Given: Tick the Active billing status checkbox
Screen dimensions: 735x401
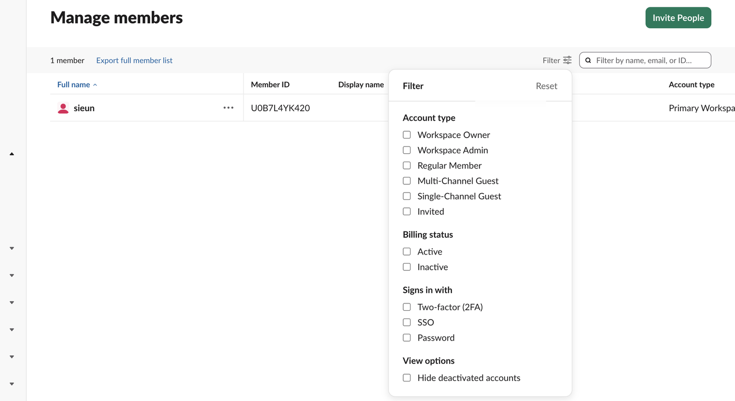Looking at the screenshot, I should [x=407, y=251].
